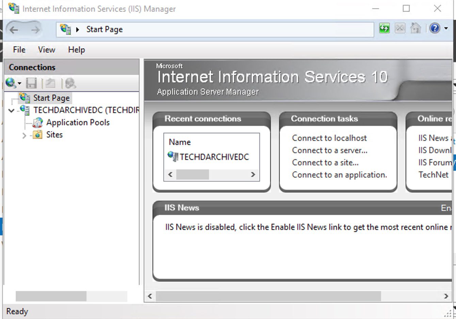The image size is (456, 319).
Task: Select TECHDARCHIVEDC in the Recent connections list
Action: point(214,157)
